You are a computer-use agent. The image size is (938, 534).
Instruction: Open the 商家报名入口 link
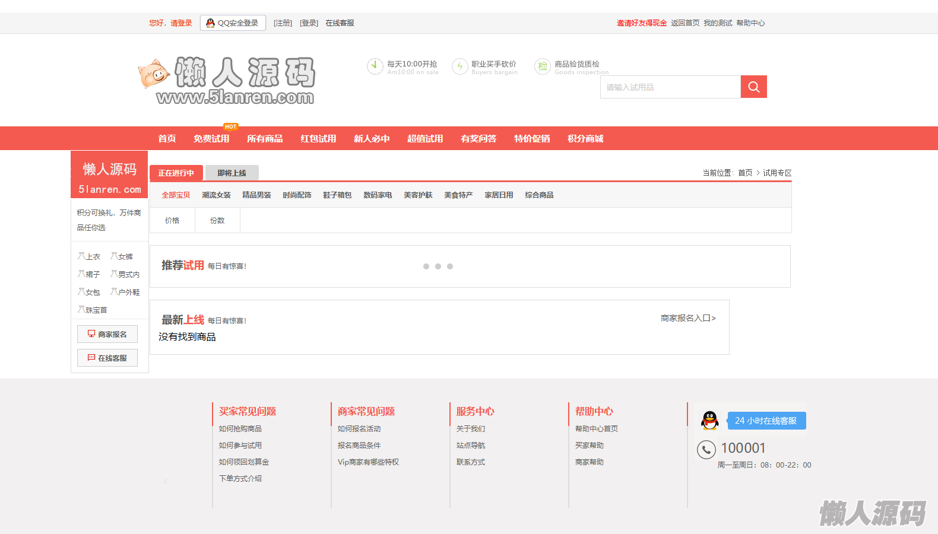(x=688, y=319)
